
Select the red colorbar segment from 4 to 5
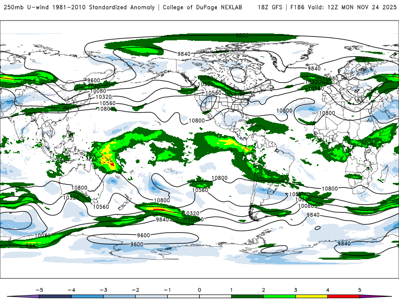[x=344, y=297]
